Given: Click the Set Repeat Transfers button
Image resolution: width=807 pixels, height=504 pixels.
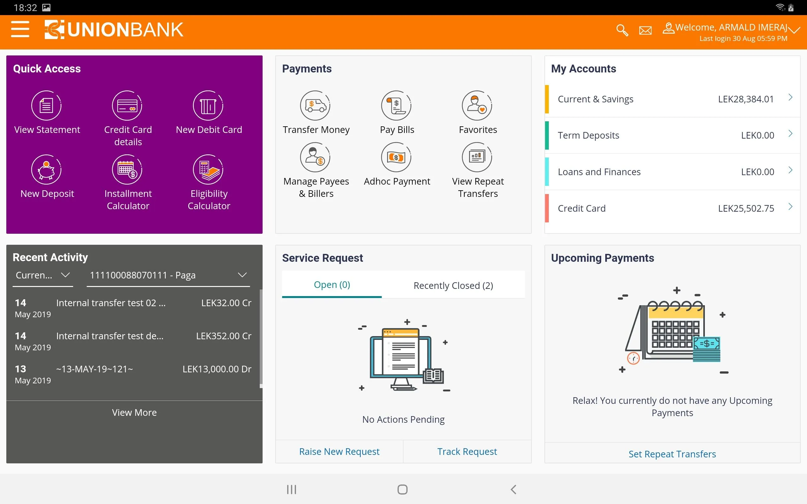Looking at the screenshot, I should click(x=672, y=454).
